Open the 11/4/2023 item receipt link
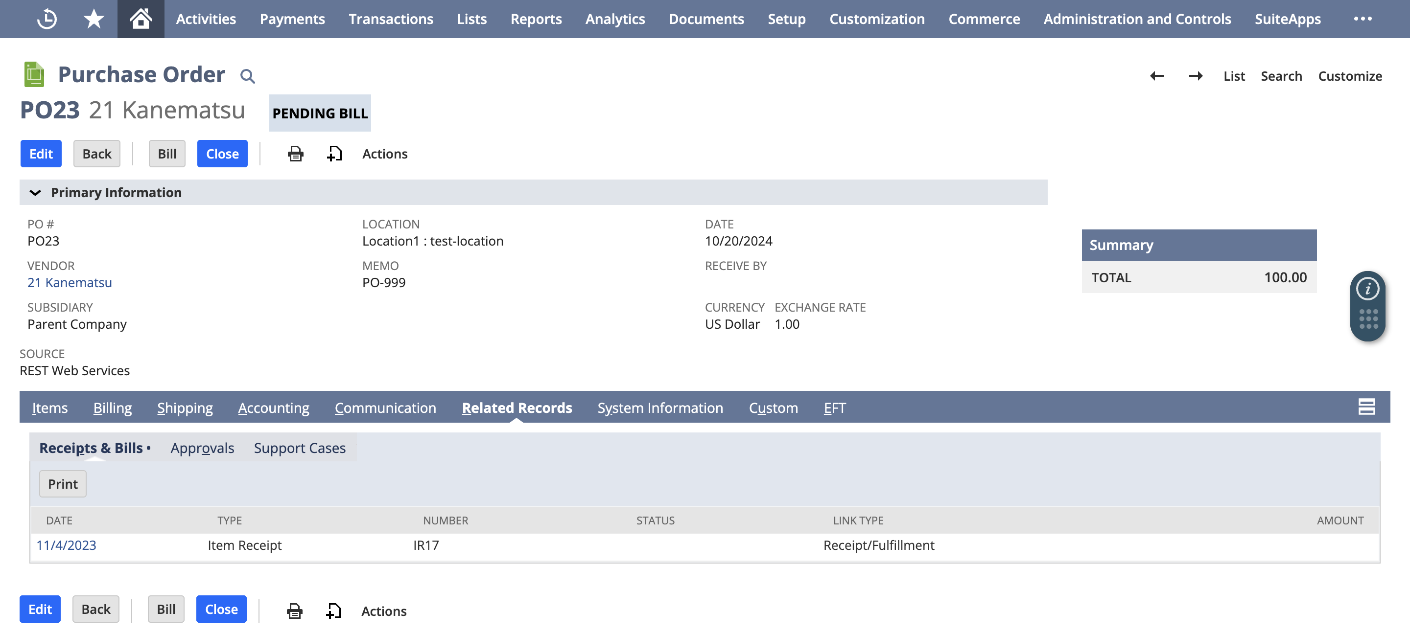The height and width of the screenshot is (634, 1410). click(66, 545)
